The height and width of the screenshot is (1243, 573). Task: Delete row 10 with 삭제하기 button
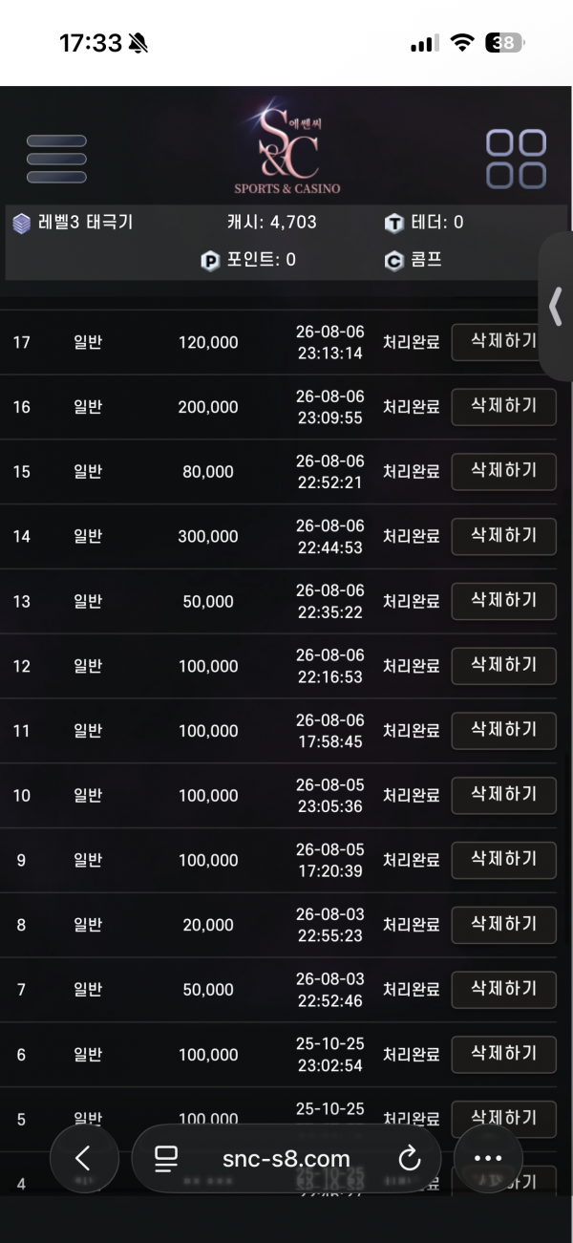[x=503, y=795]
